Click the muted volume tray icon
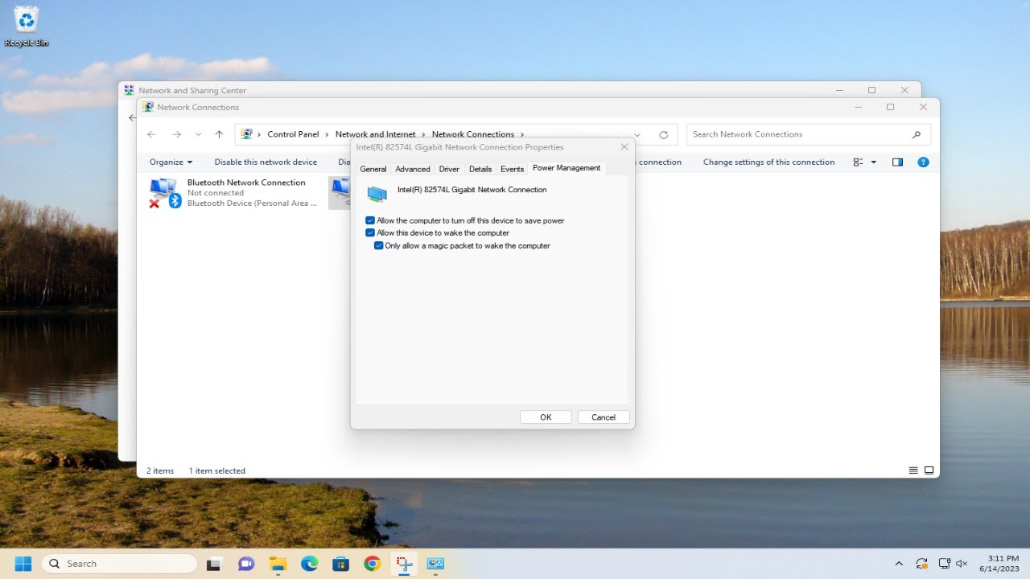Image resolution: width=1030 pixels, height=579 pixels. pyautogui.click(x=962, y=564)
